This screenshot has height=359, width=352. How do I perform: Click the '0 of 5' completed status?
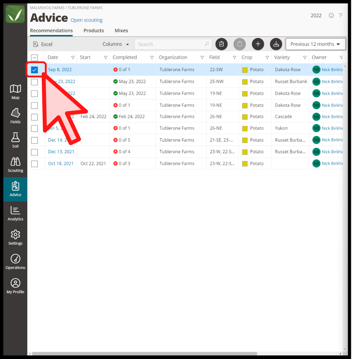coord(124,140)
